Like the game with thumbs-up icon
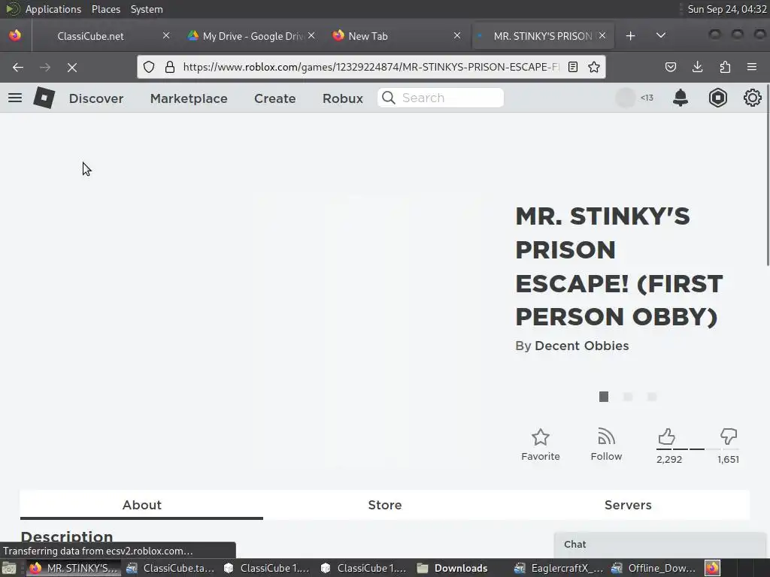770x577 pixels. 666,437
